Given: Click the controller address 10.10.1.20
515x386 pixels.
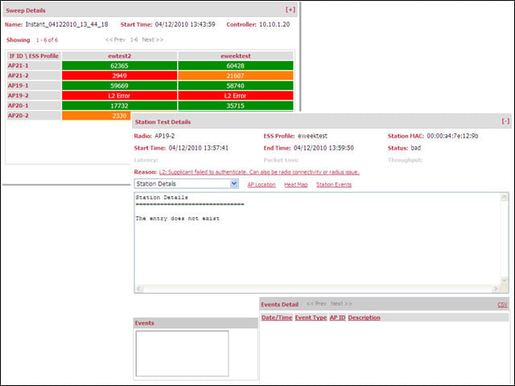Looking at the screenshot, I should [274, 24].
